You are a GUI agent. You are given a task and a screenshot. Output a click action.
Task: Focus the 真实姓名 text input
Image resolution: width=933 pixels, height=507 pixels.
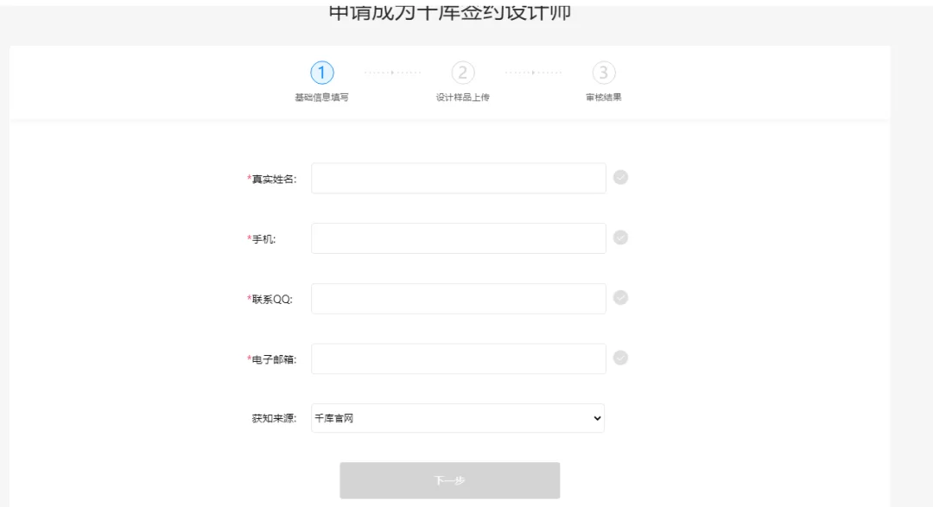pos(458,179)
